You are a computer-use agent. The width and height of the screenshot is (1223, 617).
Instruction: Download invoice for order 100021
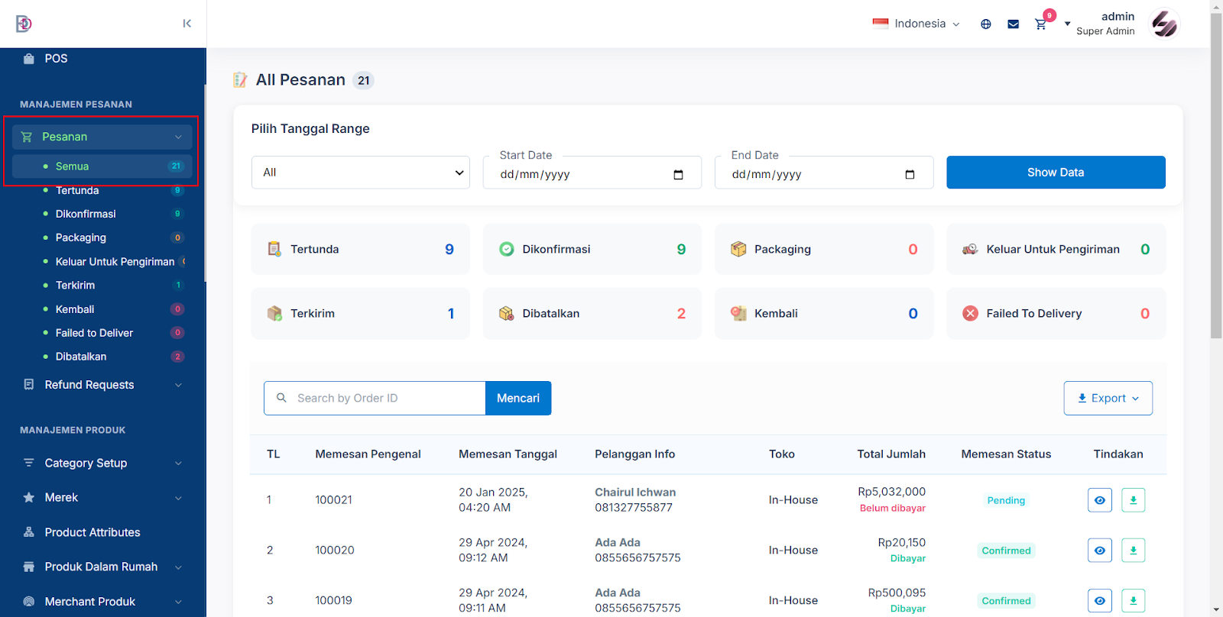coord(1134,500)
